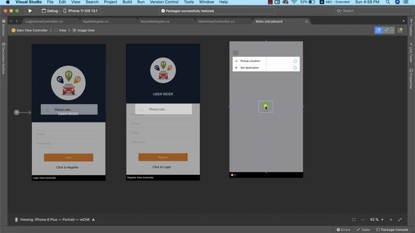The image size is (415, 233).
Task: Zoom in with the plus button
Action: pyautogui.click(x=391, y=219)
